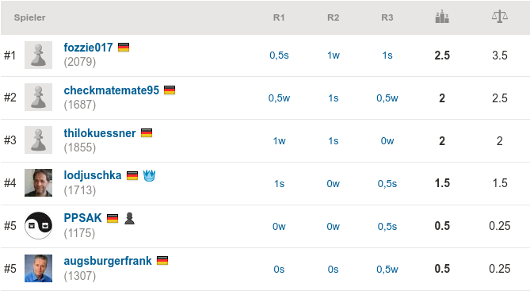530x291 pixels.
Task: Click the German flag beside thilokuessner
Action: (147, 132)
